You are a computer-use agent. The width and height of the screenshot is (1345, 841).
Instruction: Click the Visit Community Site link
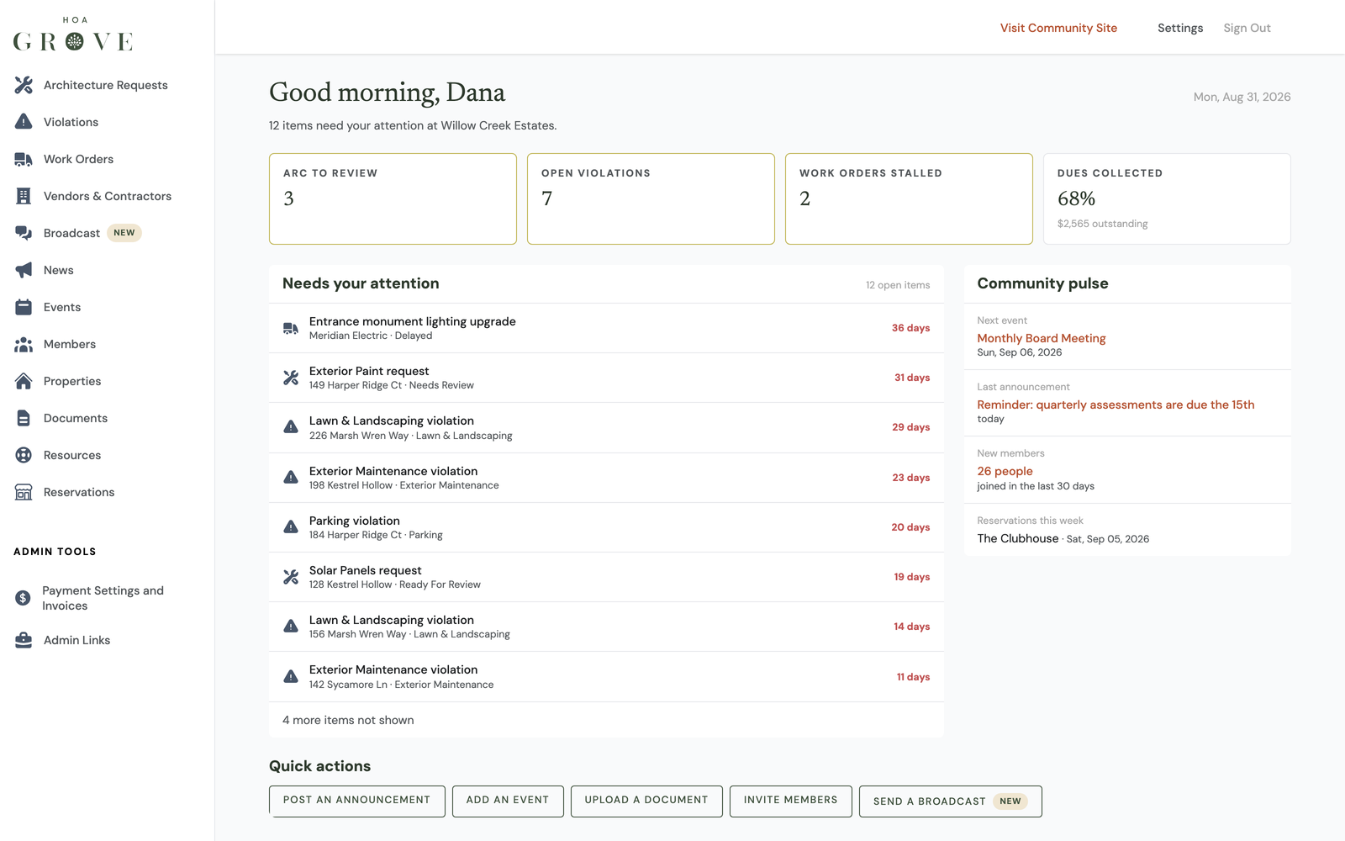(1058, 28)
